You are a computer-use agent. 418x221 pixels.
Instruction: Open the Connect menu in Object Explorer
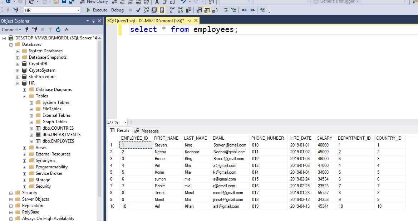click(x=11, y=29)
